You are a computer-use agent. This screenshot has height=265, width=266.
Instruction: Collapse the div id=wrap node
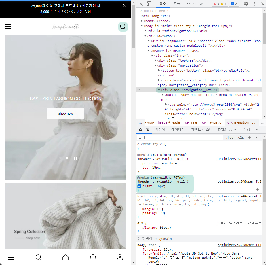(x=145, y=36)
